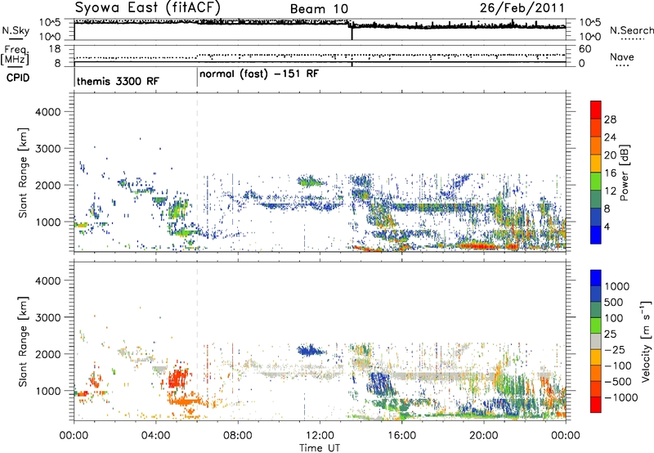Click the 16:00 time tick label

[401, 436]
